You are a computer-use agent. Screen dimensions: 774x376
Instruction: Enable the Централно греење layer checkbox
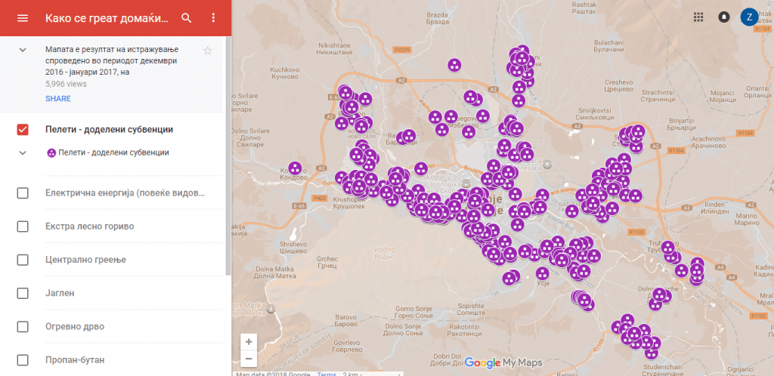pos(23,260)
